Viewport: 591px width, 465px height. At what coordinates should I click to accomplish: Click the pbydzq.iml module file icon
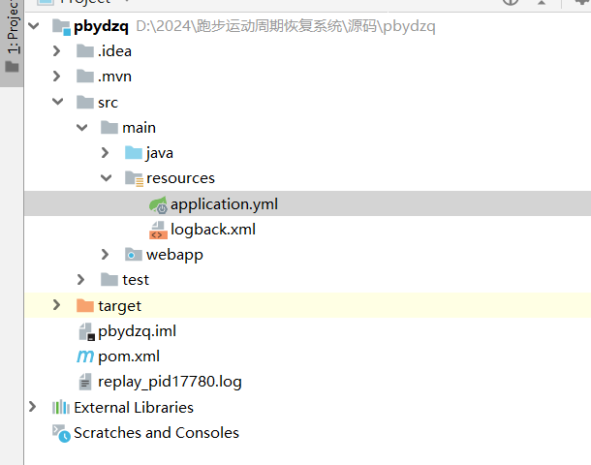point(85,331)
